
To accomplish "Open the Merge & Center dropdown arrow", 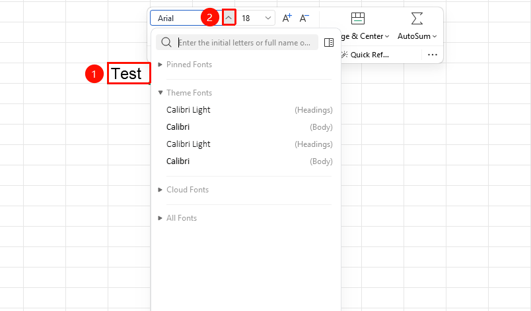I will tap(387, 36).
